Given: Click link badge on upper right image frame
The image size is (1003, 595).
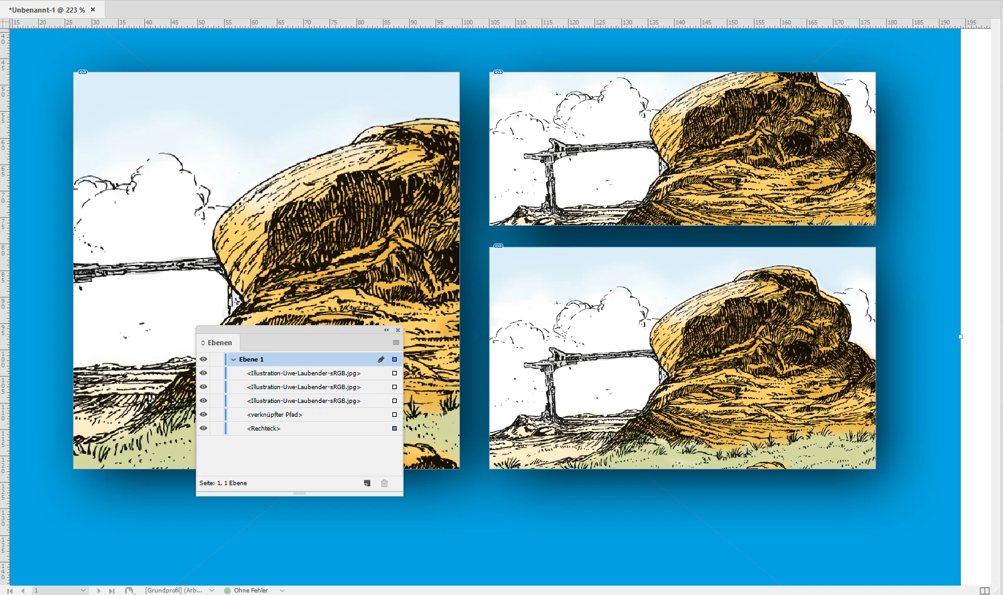Looking at the screenshot, I should 498,72.
